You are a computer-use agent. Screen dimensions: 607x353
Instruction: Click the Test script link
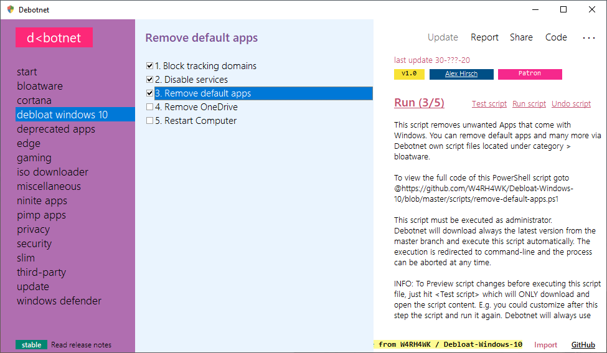click(489, 104)
